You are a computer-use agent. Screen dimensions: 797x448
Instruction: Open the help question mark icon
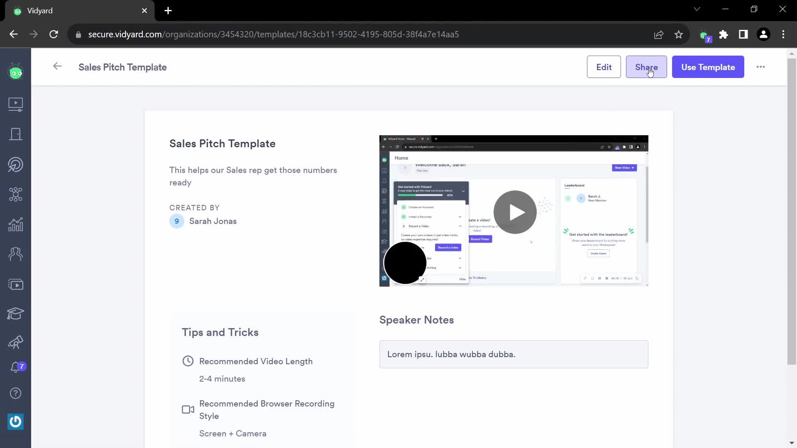[16, 393]
